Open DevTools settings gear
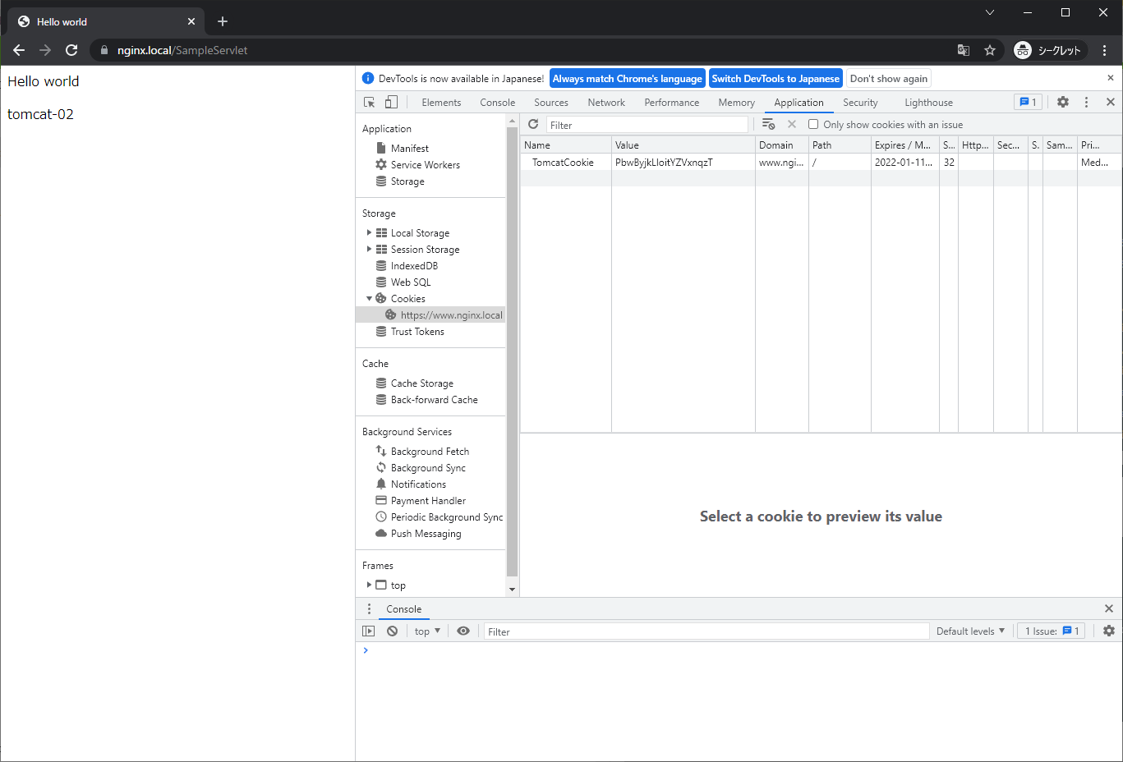Screen dimensions: 1123x762 click(x=1063, y=102)
